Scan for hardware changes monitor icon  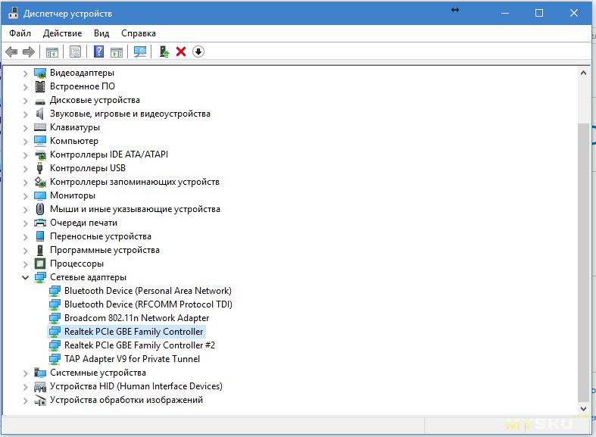[140, 52]
